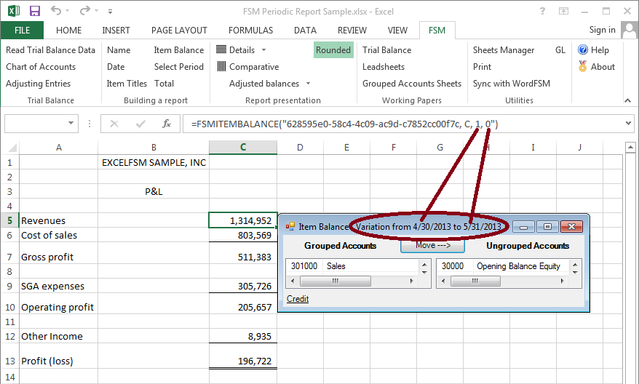This screenshot has width=639, height=384.
Task: Click the Redo arrow icon
Action: pos(85,11)
